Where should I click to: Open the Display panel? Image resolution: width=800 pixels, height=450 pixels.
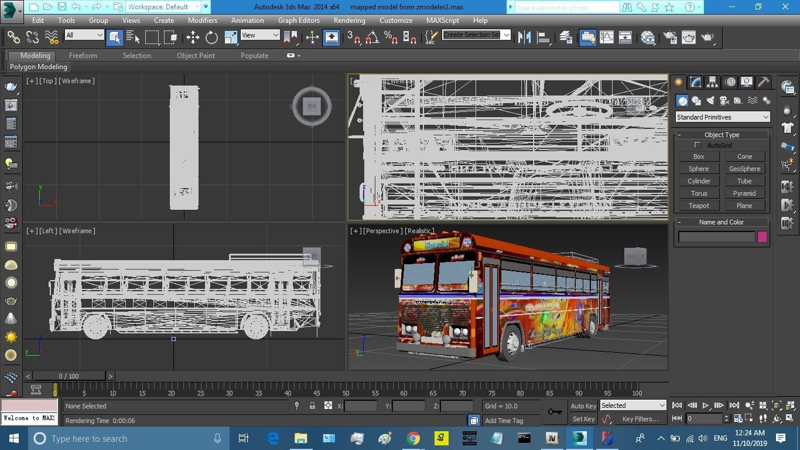[746, 82]
